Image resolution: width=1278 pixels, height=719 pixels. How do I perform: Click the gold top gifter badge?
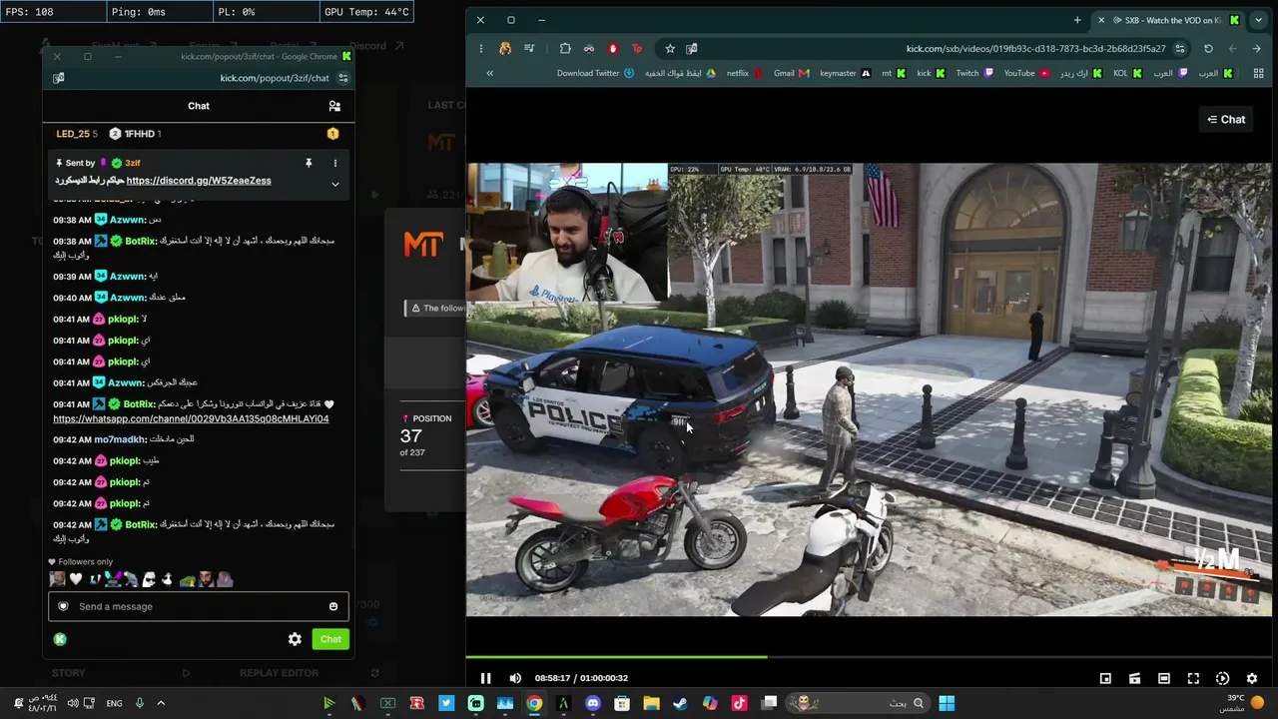[332, 134]
